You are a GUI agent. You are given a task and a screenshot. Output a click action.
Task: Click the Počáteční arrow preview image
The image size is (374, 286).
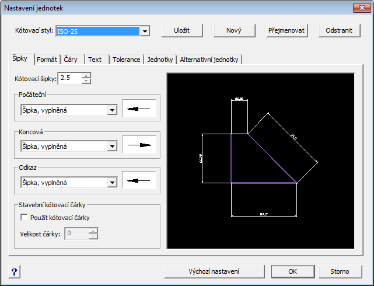139,109
